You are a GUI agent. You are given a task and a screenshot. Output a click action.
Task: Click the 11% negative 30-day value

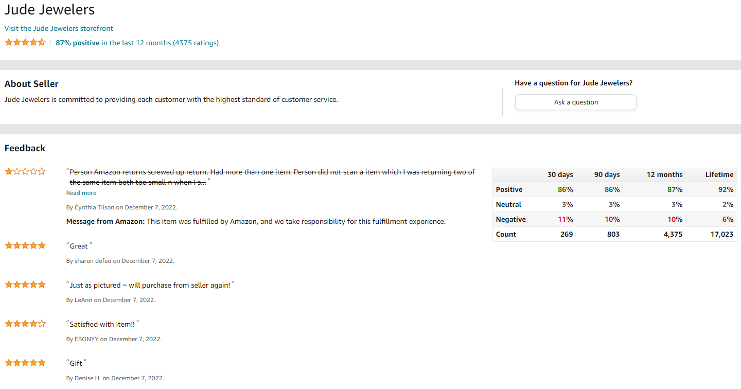click(566, 219)
